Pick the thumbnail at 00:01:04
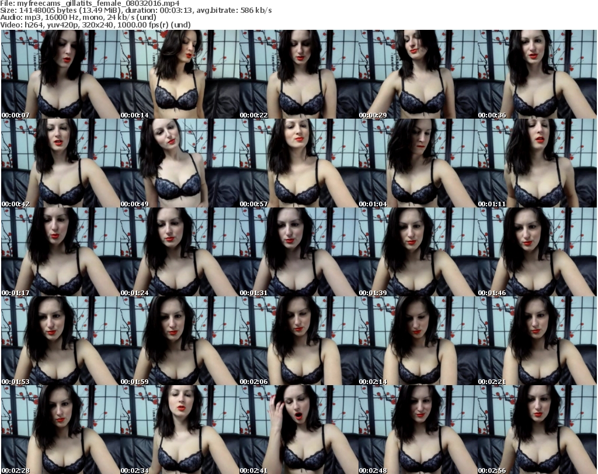Viewport: 598px width, 474px height. (418, 163)
